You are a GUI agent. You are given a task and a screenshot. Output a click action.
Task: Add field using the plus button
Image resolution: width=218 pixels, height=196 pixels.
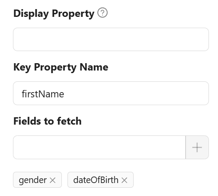[x=197, y=147]
